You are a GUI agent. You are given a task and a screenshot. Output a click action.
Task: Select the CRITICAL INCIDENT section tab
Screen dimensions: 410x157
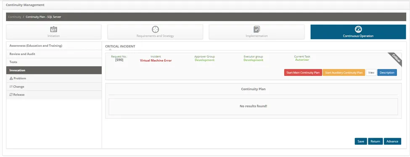[x=120, y=46]
